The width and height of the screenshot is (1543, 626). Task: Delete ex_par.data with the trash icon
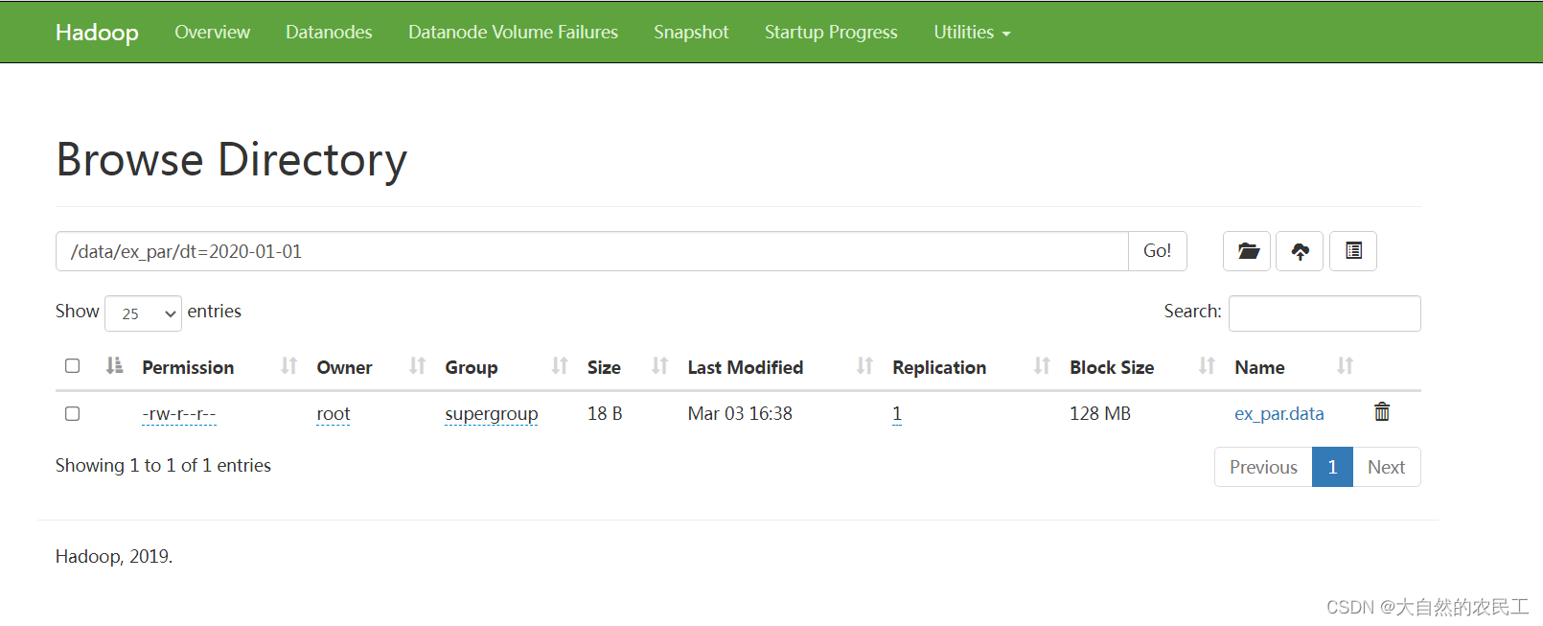1382,412
